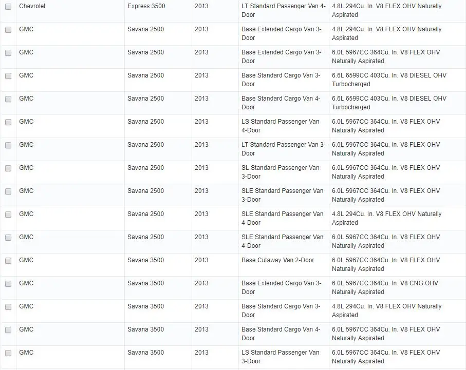Click "LT Standard Passenger Van 3-Door" trim cell
Viewport: 466px width, 370px height.
pos(284,149)
